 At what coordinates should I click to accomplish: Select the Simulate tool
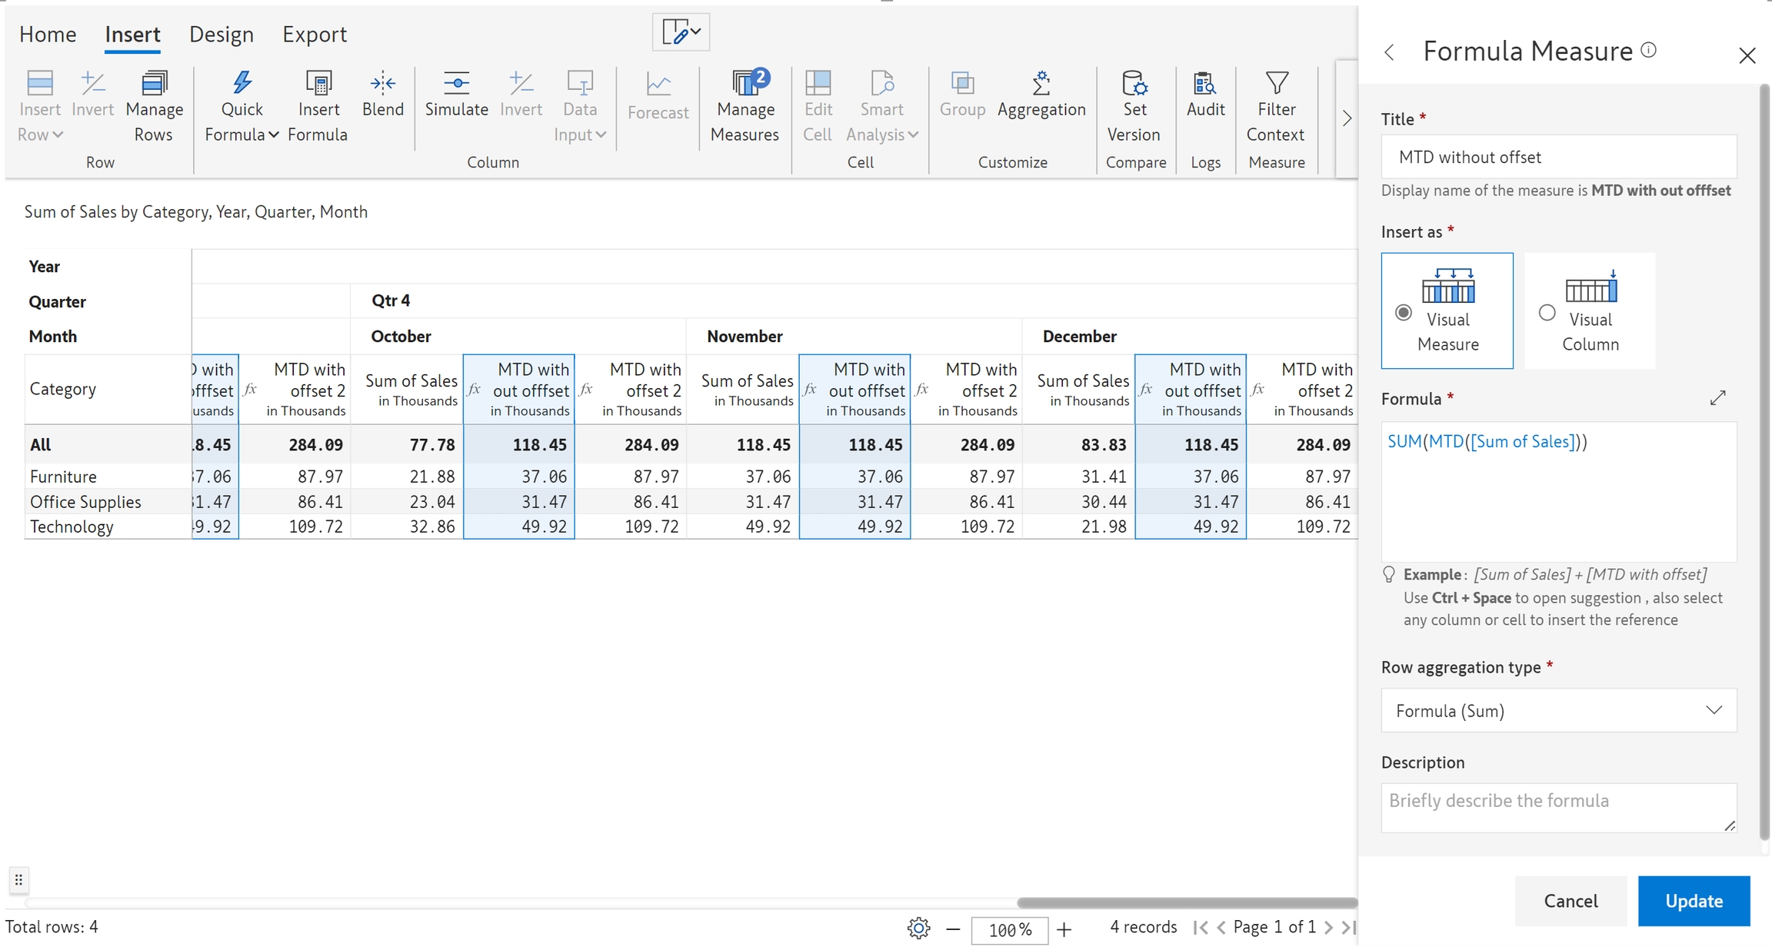(456, 83)
